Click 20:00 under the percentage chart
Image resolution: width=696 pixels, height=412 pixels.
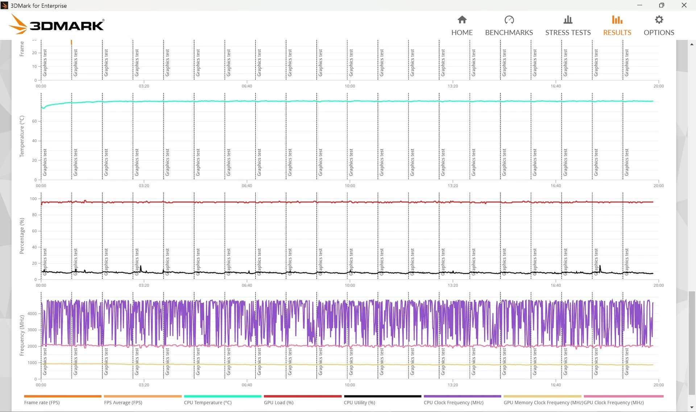[x=659, y=285]
